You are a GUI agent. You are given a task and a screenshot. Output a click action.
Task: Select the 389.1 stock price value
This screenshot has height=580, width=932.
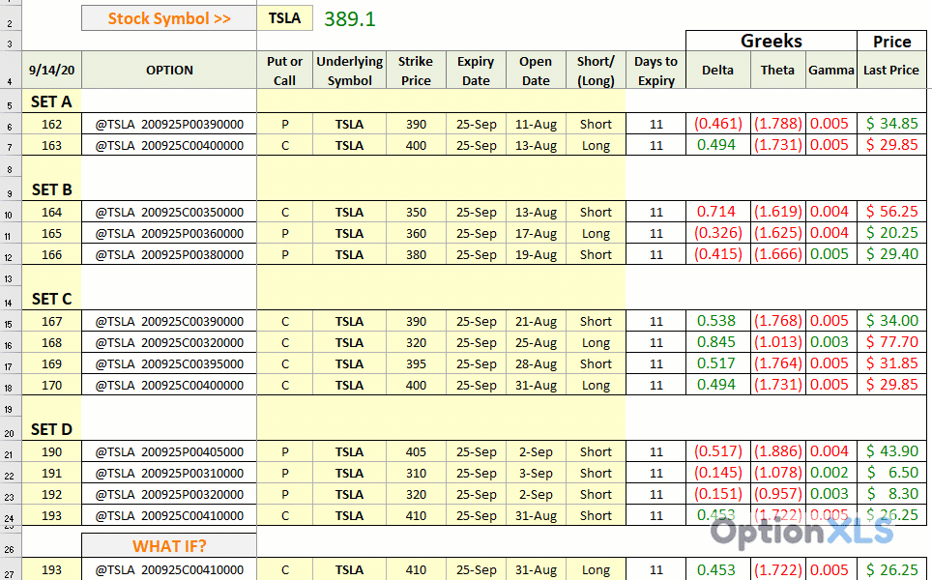(350, 18)
